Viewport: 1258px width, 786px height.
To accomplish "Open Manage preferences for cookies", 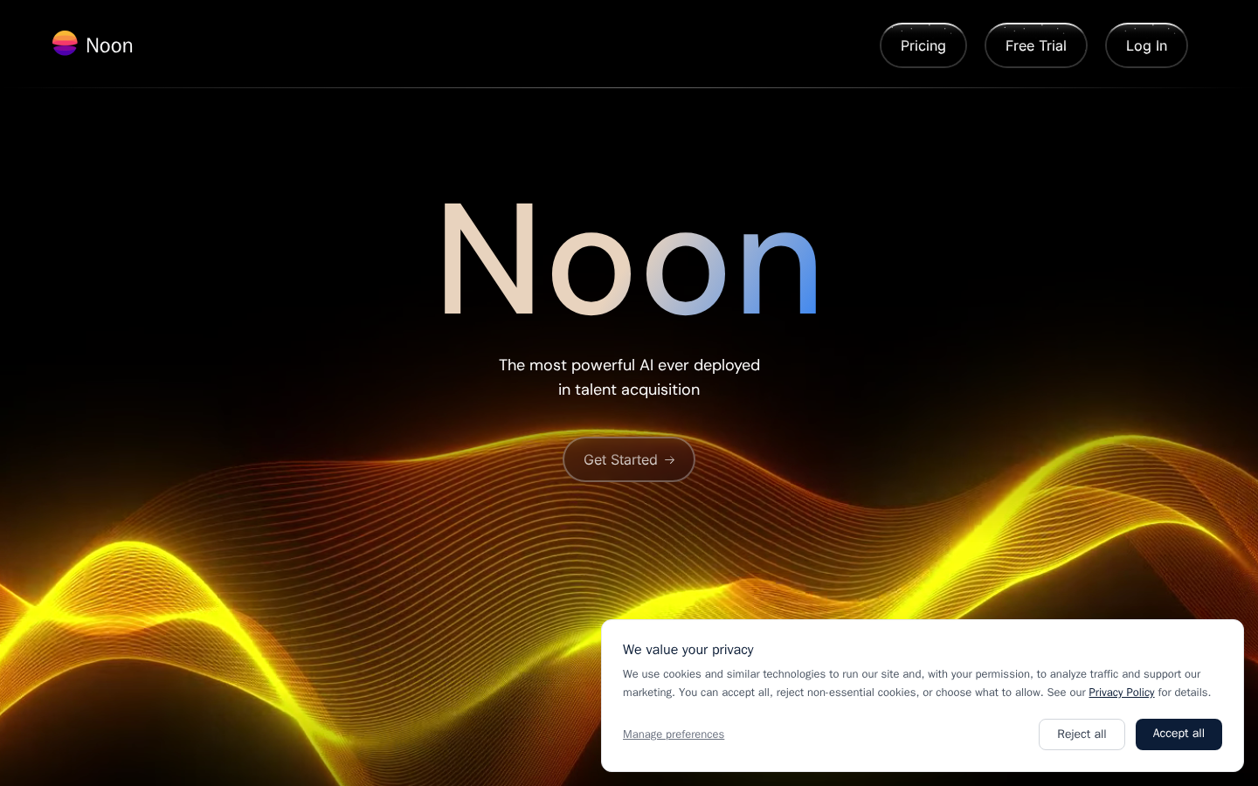I will pos(674,734).
